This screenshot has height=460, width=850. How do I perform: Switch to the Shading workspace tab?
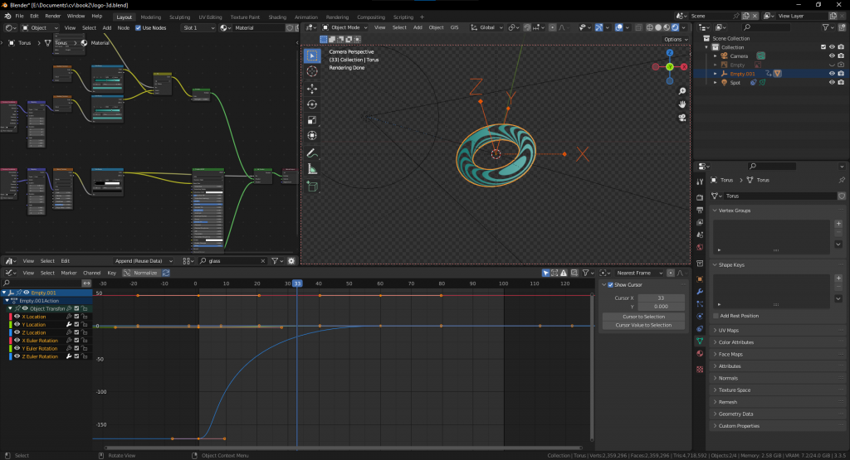pyautogui.click(x=277, y=17)
